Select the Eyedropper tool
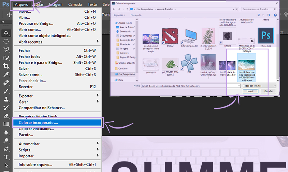This screenshot has width=288, height=172. point(6,74)
